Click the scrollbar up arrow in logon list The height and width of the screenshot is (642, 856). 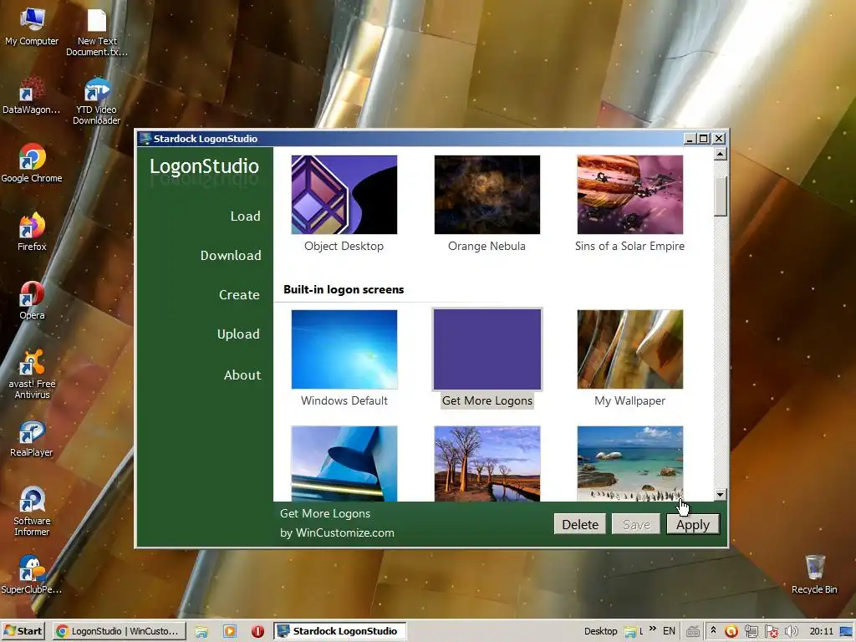pyautogui.click(x=720, y=154)
